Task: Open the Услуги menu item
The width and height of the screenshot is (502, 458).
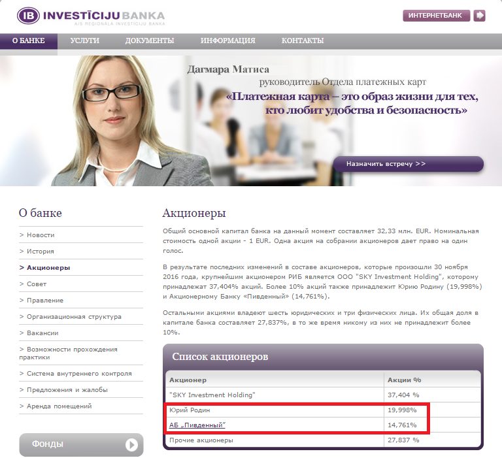Action: pos(84,41)
